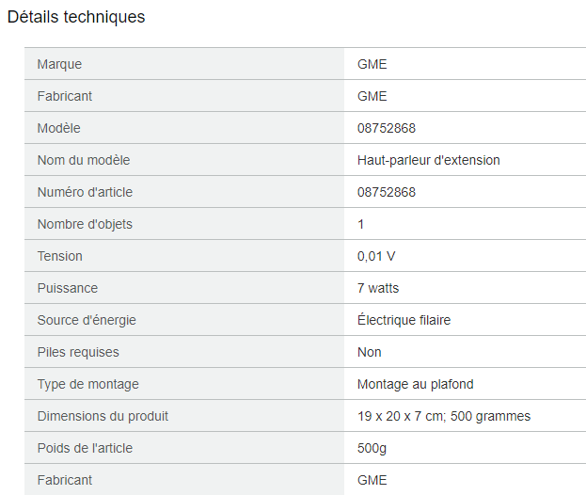The image size is (586, 495).
Task: Select Montage au plafond value
Action: 415,384
